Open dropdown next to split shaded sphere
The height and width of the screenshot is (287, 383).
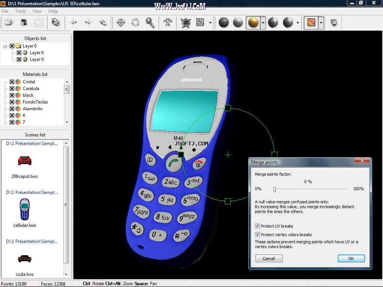tap(298, 23)
